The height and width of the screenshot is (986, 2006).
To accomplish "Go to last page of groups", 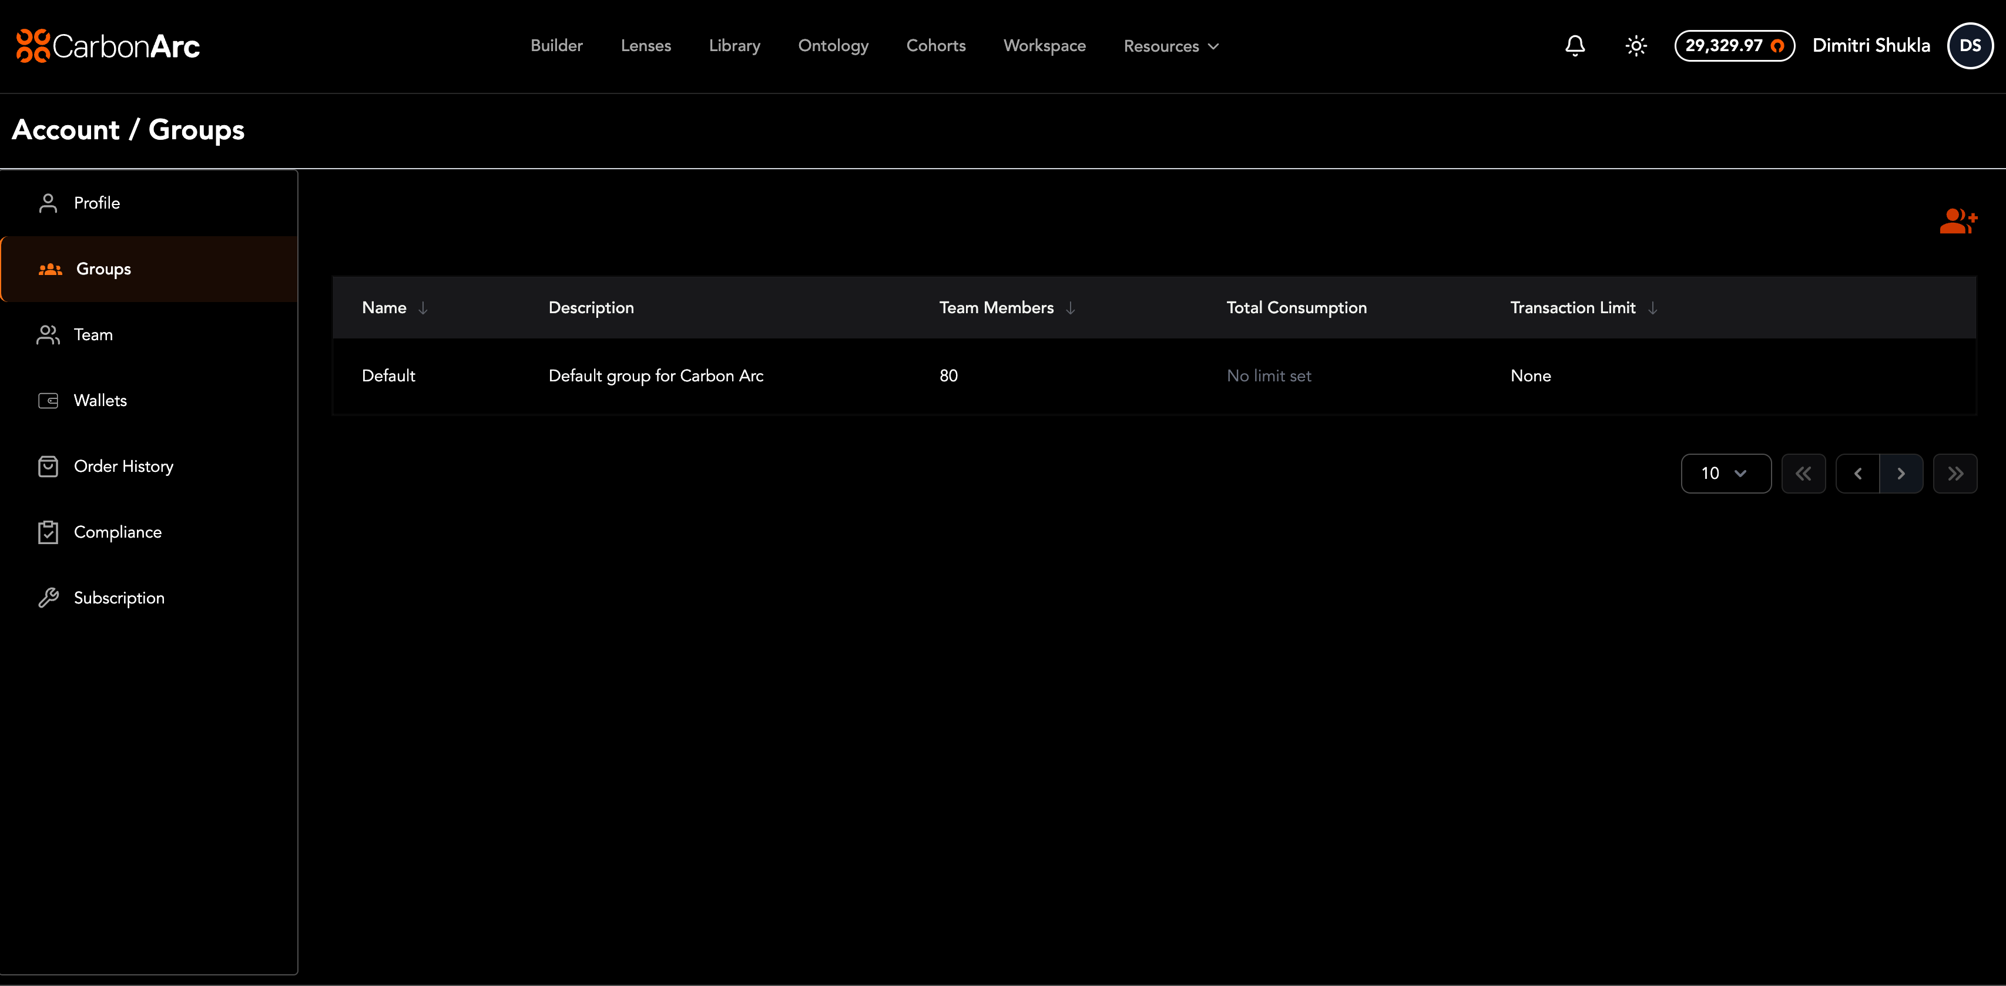I will point(1955,474).
